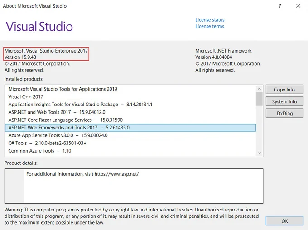Image resolution: width=308 pixels, height=230 pixels.
Task: Close the About Microsoft Visual Studio dialog
Action: coord(298,6)
